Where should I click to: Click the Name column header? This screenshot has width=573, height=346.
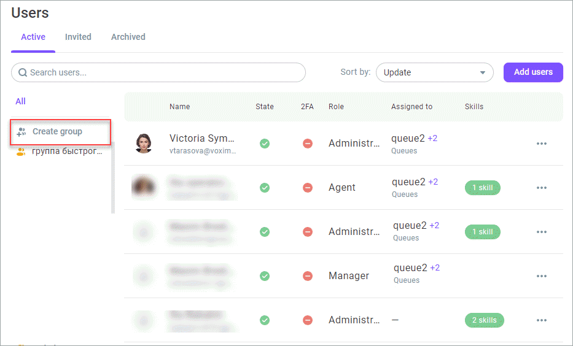[179, 107]
